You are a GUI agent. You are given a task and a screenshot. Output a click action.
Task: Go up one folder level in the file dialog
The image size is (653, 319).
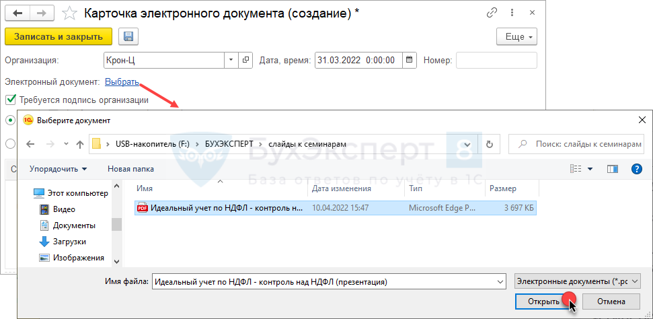80,144
